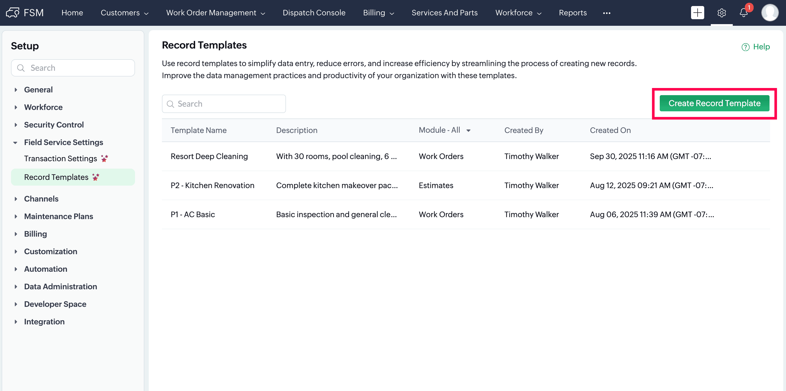Click the Create Record Template button
The width and height of the screenshot is (786, 391).
(714, 103)
